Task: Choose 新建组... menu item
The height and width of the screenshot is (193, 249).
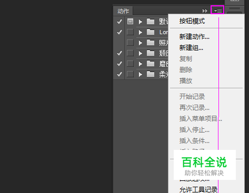Action: pyautogui.click(x=191, y=48)
